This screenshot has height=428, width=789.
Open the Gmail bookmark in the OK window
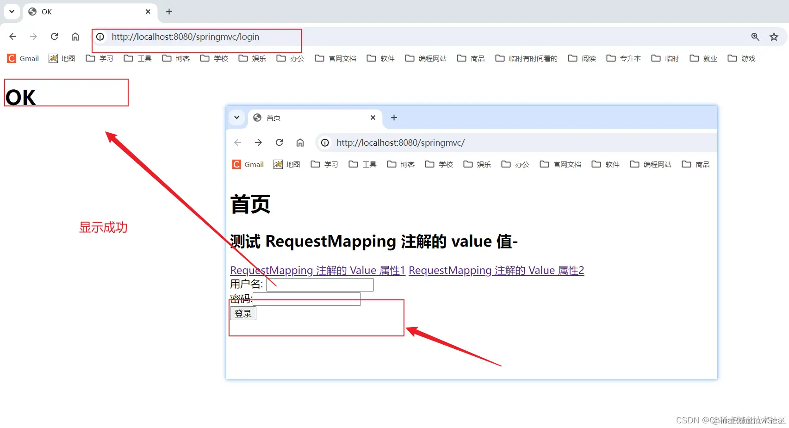tap(23, 58)
